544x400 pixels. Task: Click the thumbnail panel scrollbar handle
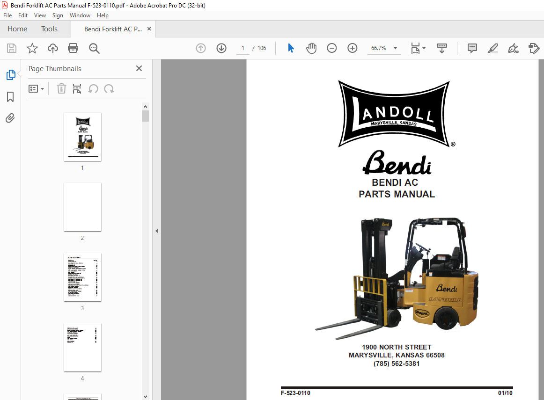[146, 116]
